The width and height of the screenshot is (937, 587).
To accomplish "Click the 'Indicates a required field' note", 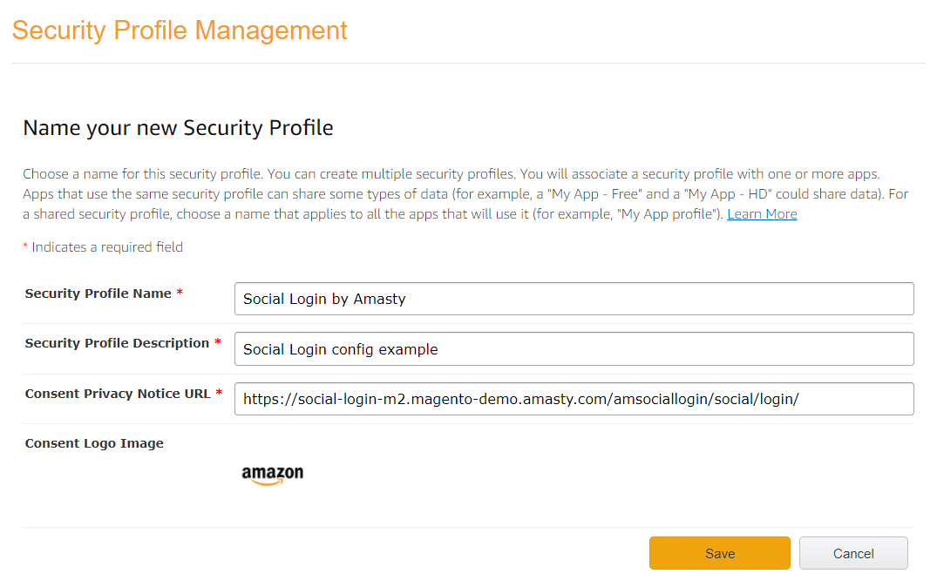I will (107, 247).
